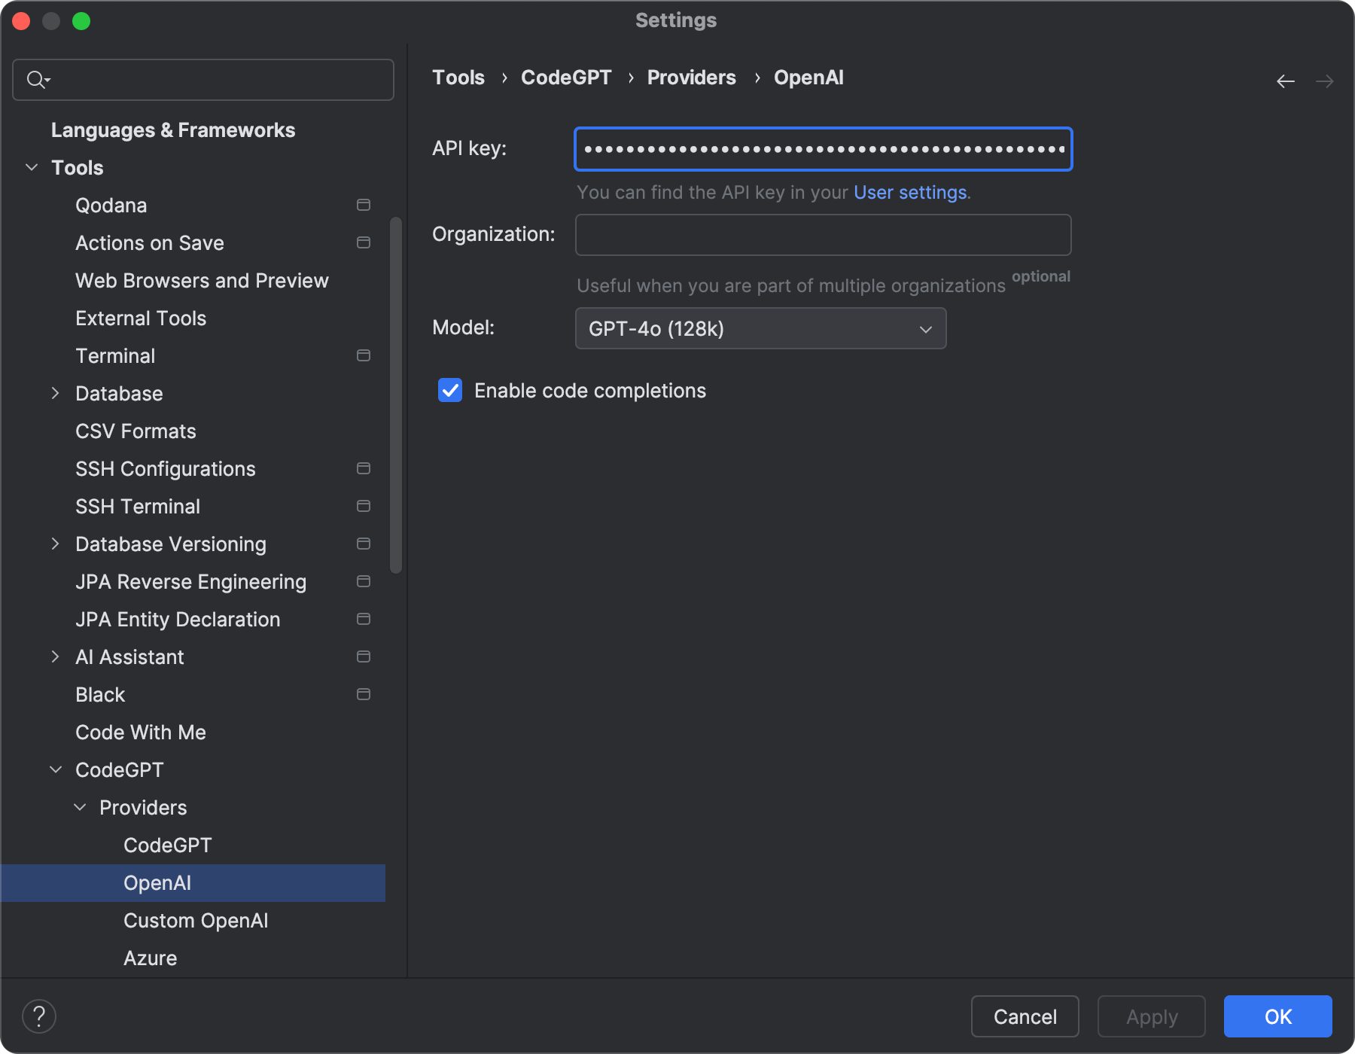Collapse the Providers tree node

[x=80, y=807]
